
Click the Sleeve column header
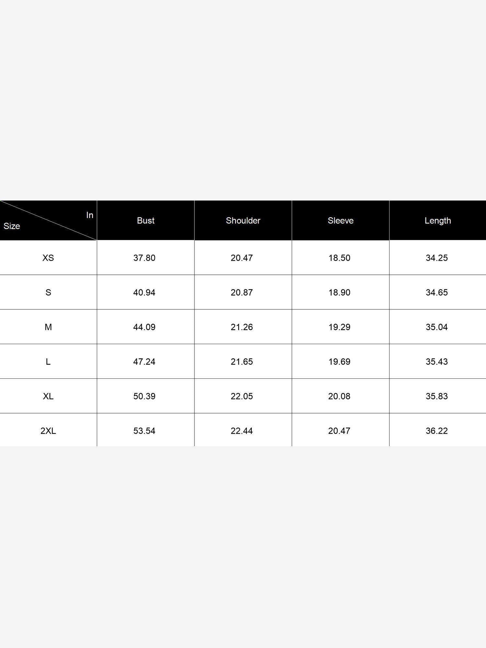coord(341,221)
